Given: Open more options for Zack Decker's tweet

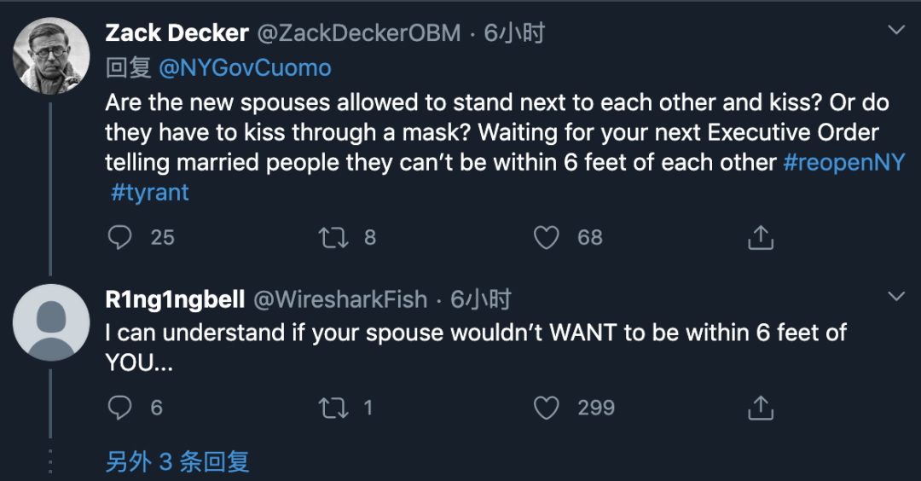Looking at the screenshot, I should 896,31.
